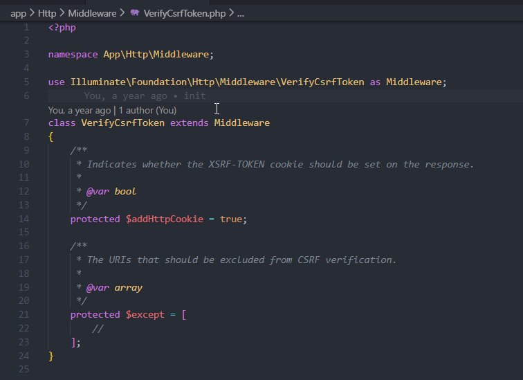Click the '//' comment on line 22
This screenshot has width=523, height=380.
click(x=98, y=329)
